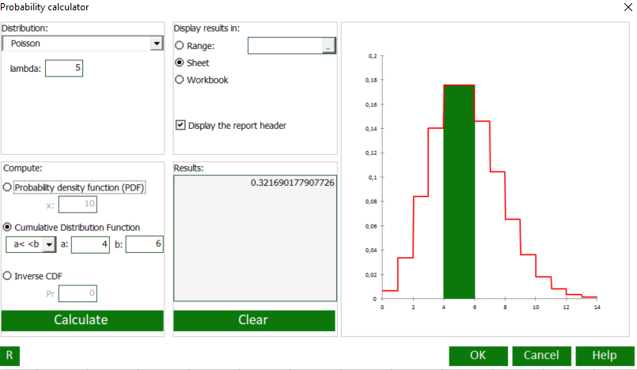Choose the Workbook output option
This screenshot has width=637, height=370.
pos(180,80)
